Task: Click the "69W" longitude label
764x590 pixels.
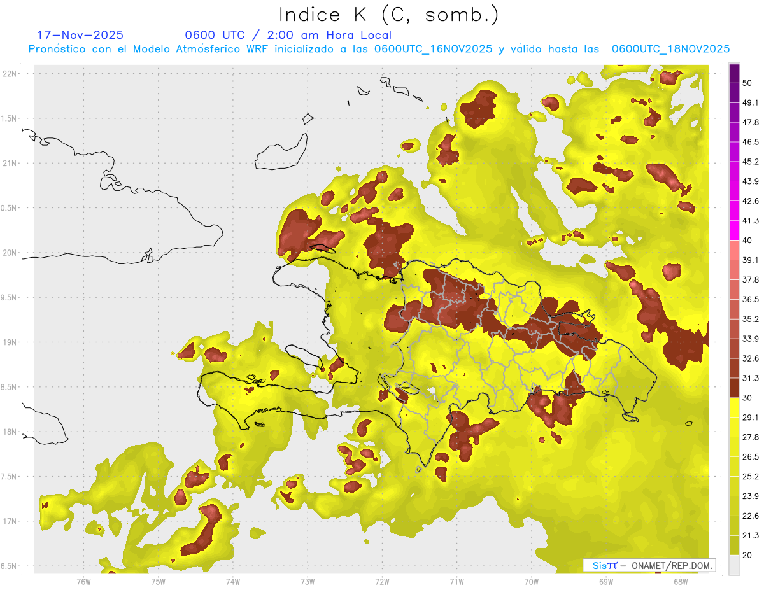Action: tap(606, 581)
